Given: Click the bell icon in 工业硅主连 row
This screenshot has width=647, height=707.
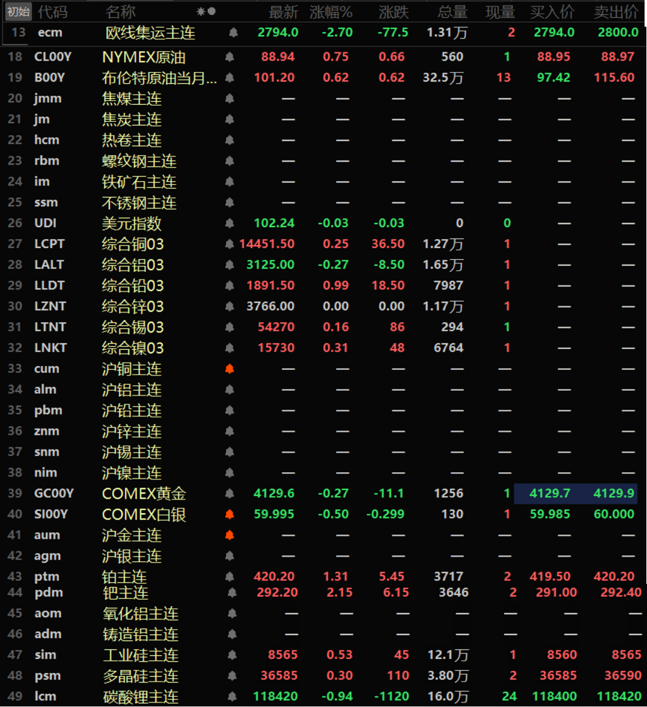Looking at the screenshot, I should [233, 655].
